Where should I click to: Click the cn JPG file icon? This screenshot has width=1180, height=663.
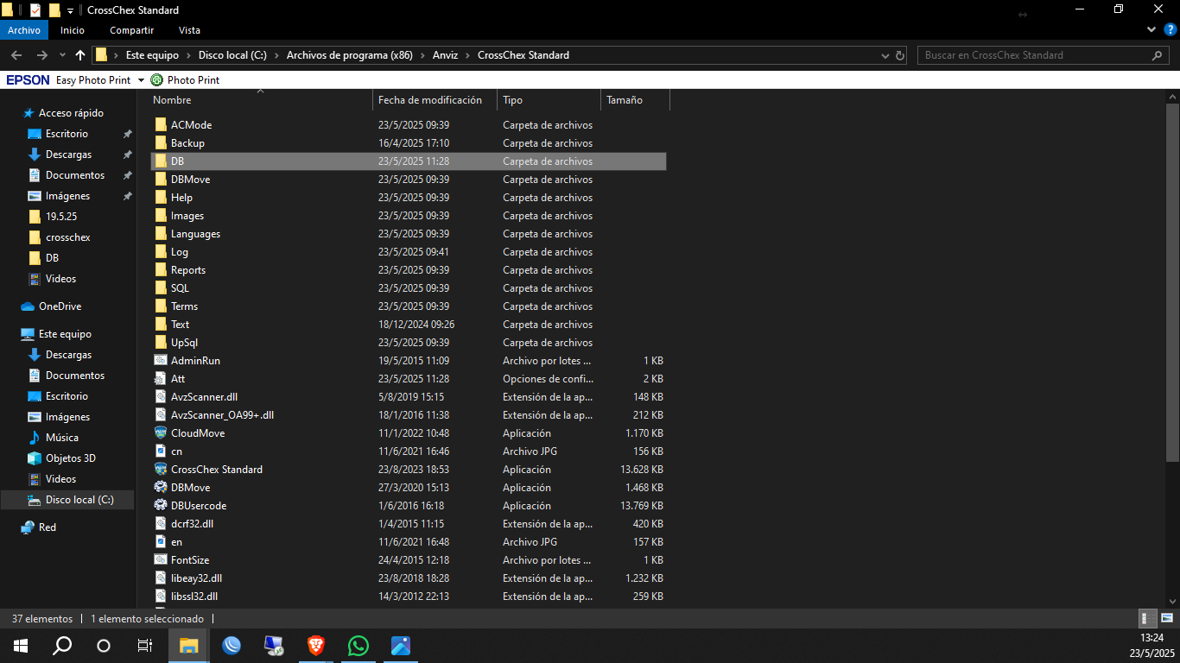tap(161, 451)
